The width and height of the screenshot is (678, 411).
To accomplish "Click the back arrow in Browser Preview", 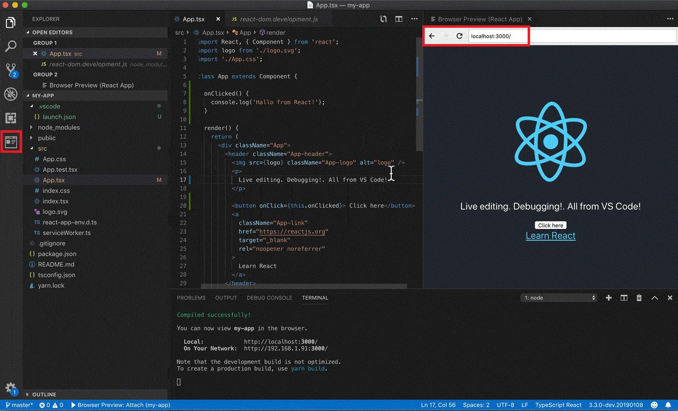I will tap(431, 35).
